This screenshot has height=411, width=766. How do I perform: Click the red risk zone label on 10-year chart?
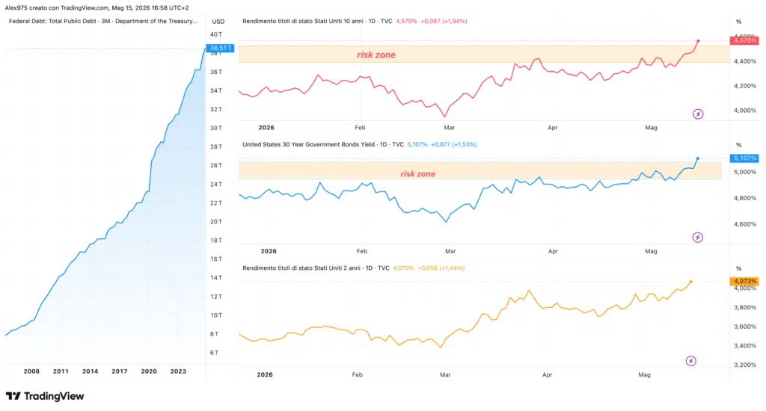pyautogui.click(x=376, y=55)
